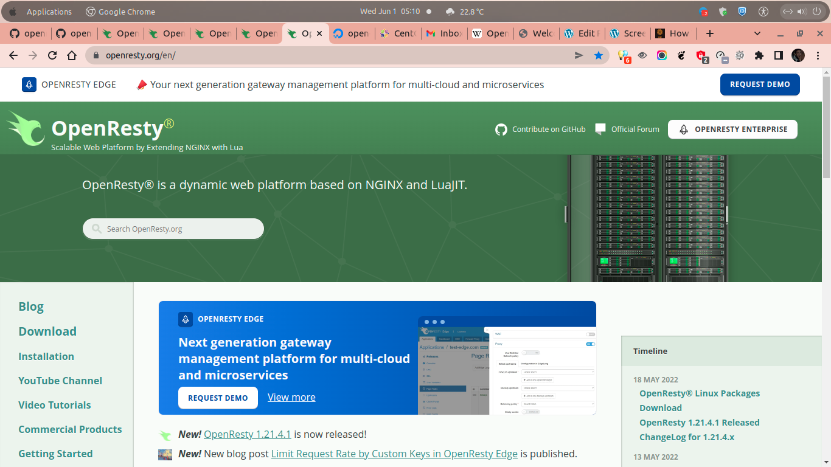Open the OpenResty 1.21.4.1 release link
Image resolution: width=831 pixels, height=467 pixels.
pos(248,434)
